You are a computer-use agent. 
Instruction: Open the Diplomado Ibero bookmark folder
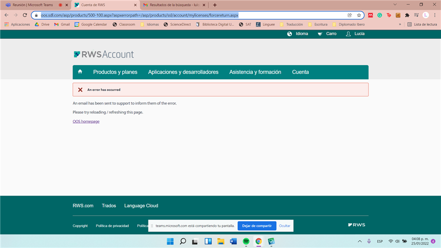(348, 25)
